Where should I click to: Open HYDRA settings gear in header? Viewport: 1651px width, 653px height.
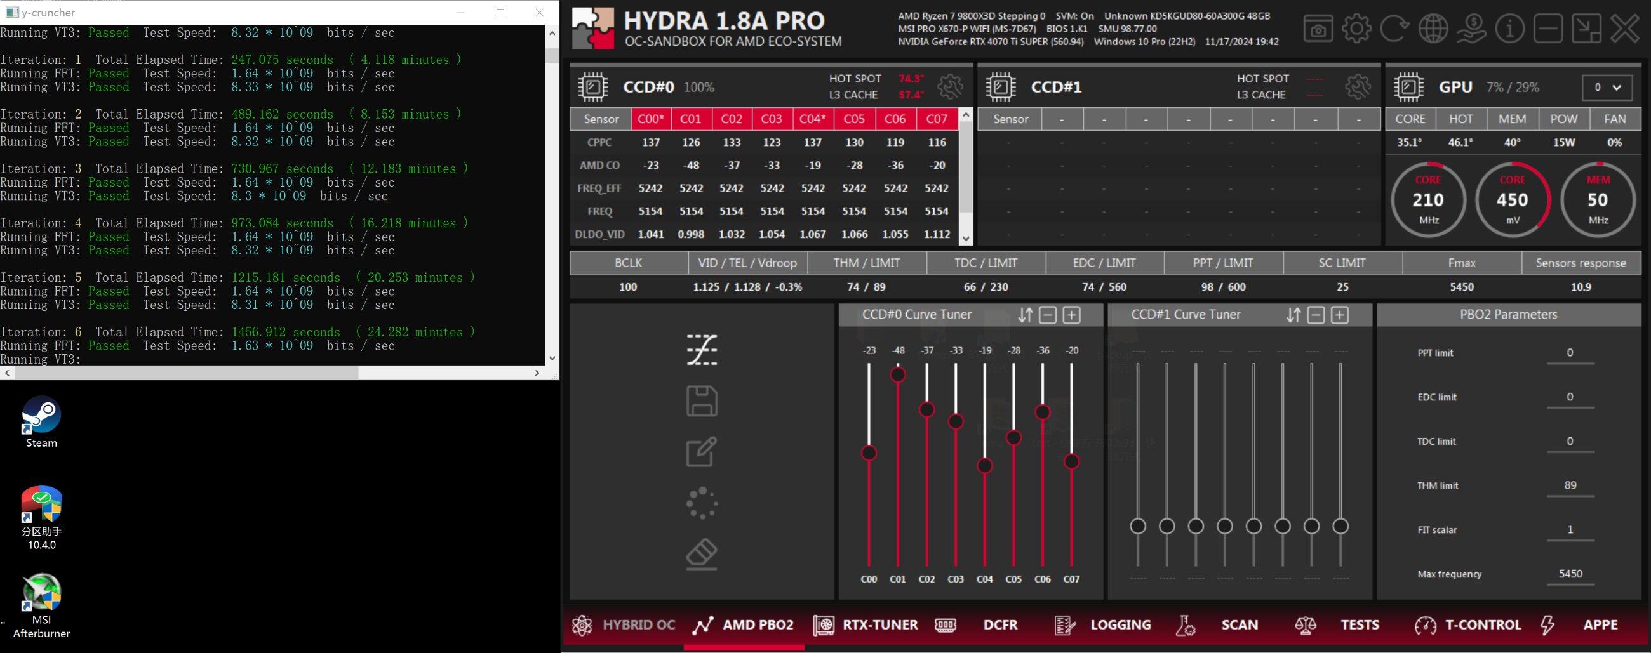pyautogui.click(x=1356, y=29)
